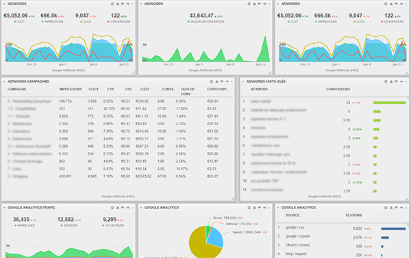Click the blue Search slice of pie chart
411x258 pixels.
(216, 237)
